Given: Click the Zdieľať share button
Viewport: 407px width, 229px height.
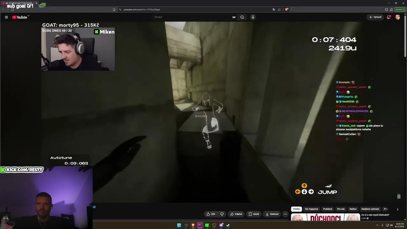Looking at the screenshot, I should click(236, 214).
